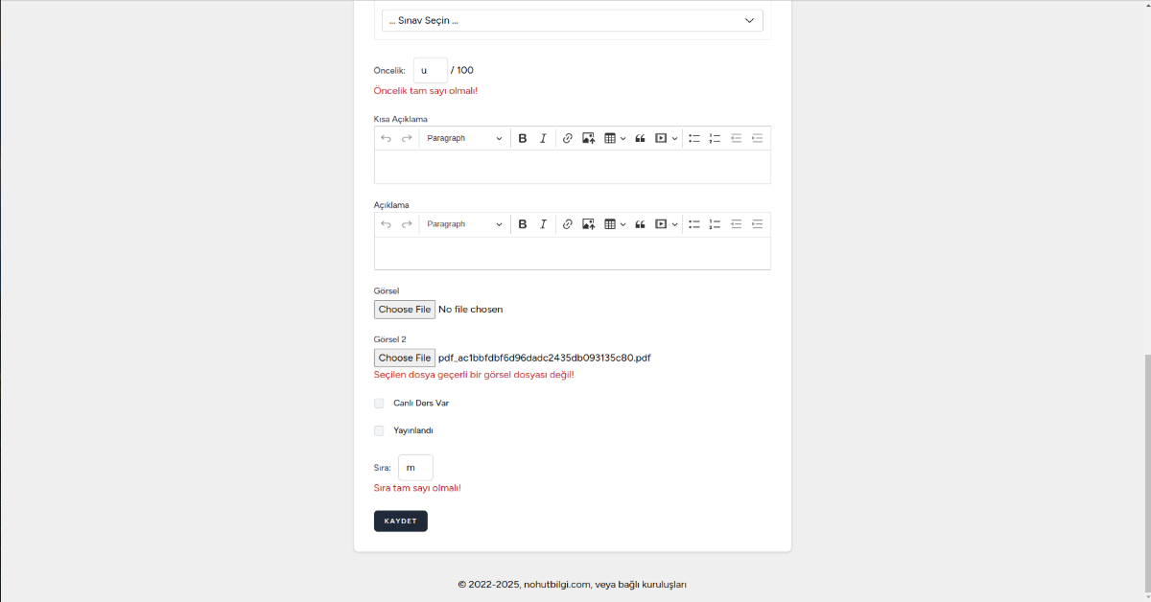
Task: Click Choose File under Görsel 2
Action: tap(404, 359)
